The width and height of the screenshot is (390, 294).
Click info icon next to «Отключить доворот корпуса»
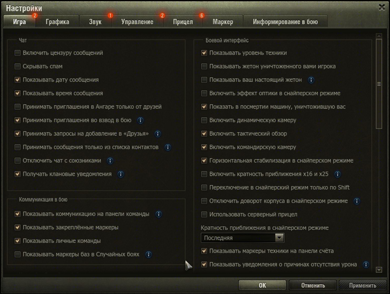[357, 201]
